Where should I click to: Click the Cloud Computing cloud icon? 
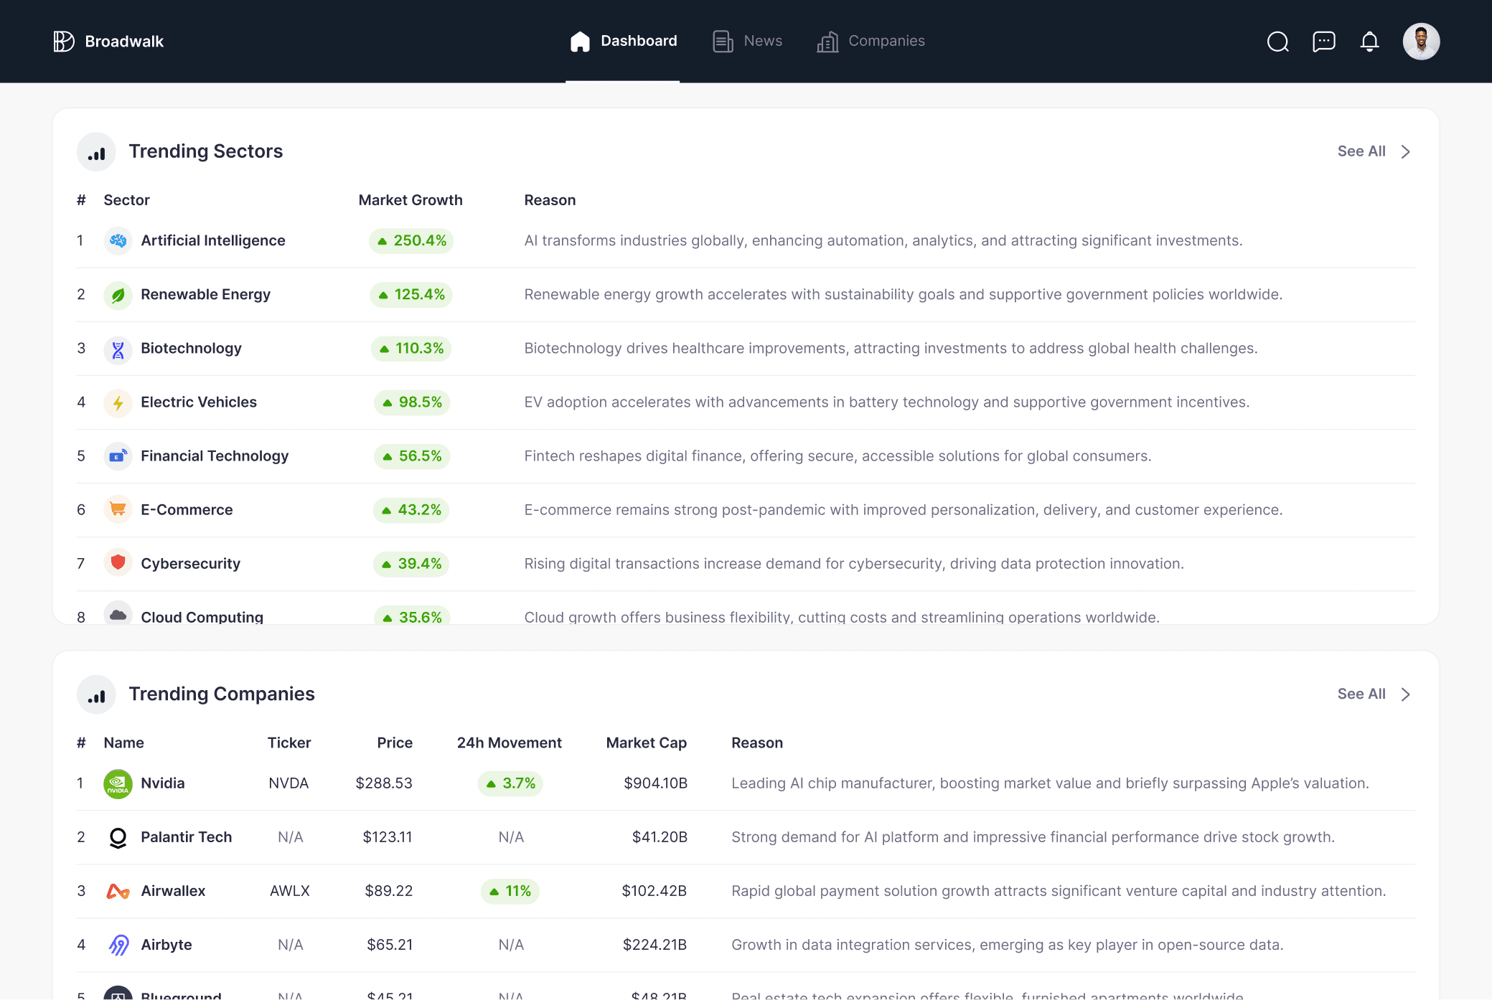tap(118, 613)
